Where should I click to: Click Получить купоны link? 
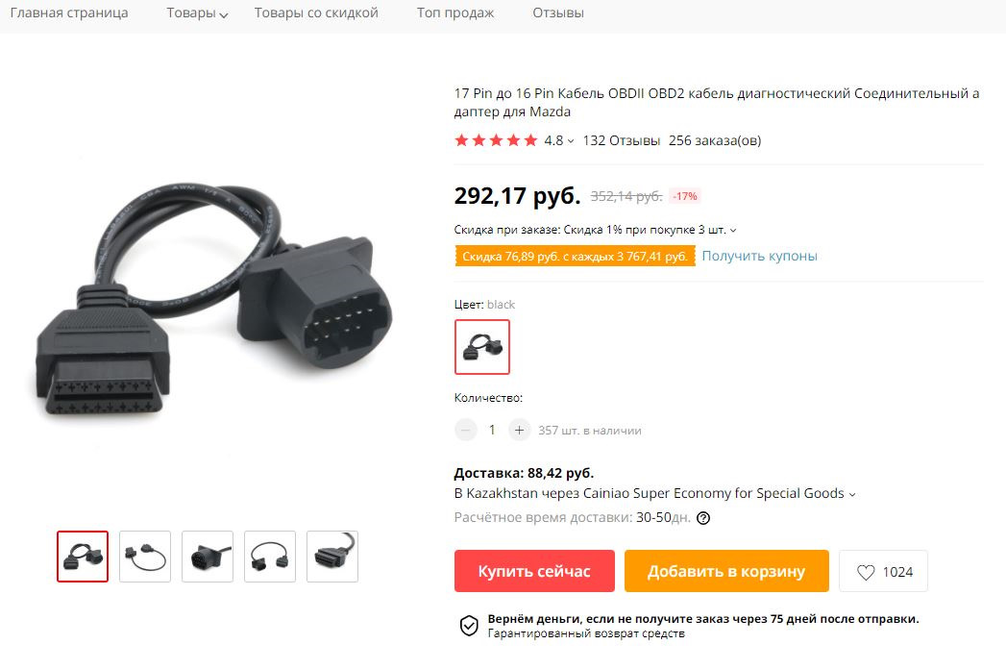pyautogui.click(x=760, y=256)
